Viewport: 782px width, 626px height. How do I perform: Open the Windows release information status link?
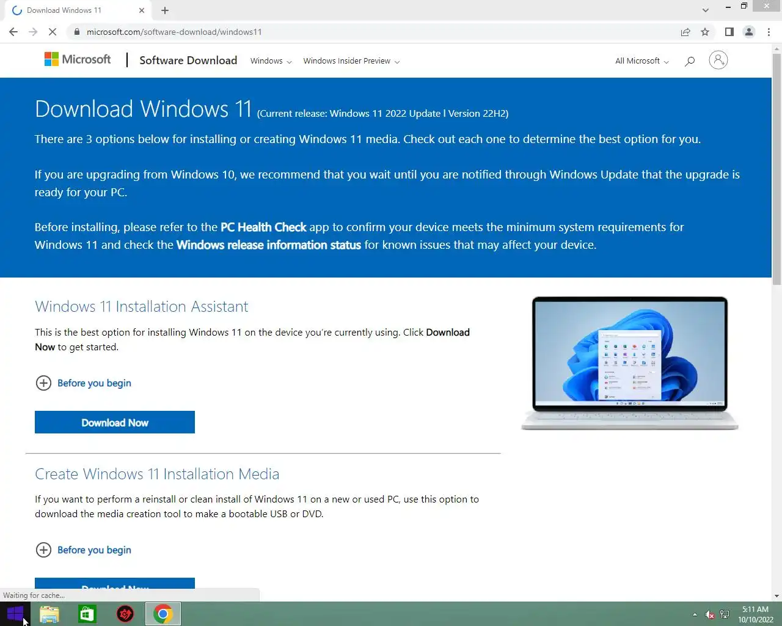[269, 245]
